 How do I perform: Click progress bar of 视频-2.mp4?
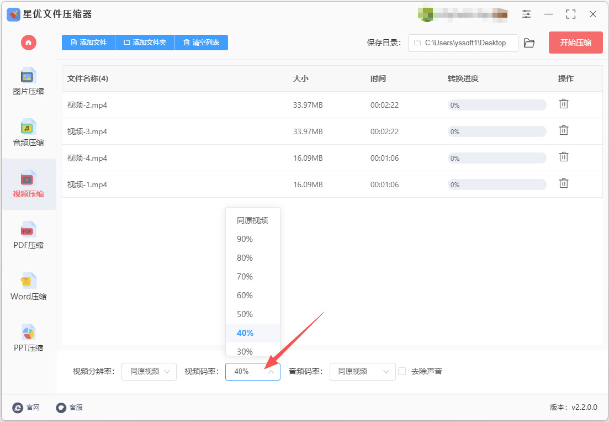[497, 105]
